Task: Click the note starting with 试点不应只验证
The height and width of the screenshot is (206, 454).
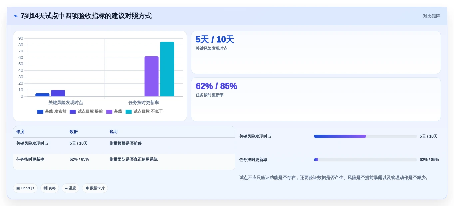Action: (334, 178)
